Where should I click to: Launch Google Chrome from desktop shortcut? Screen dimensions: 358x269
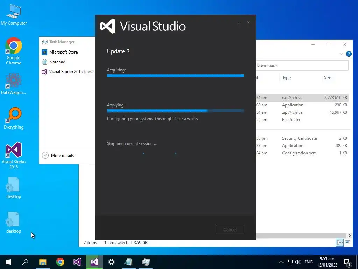tap(14, 51)
